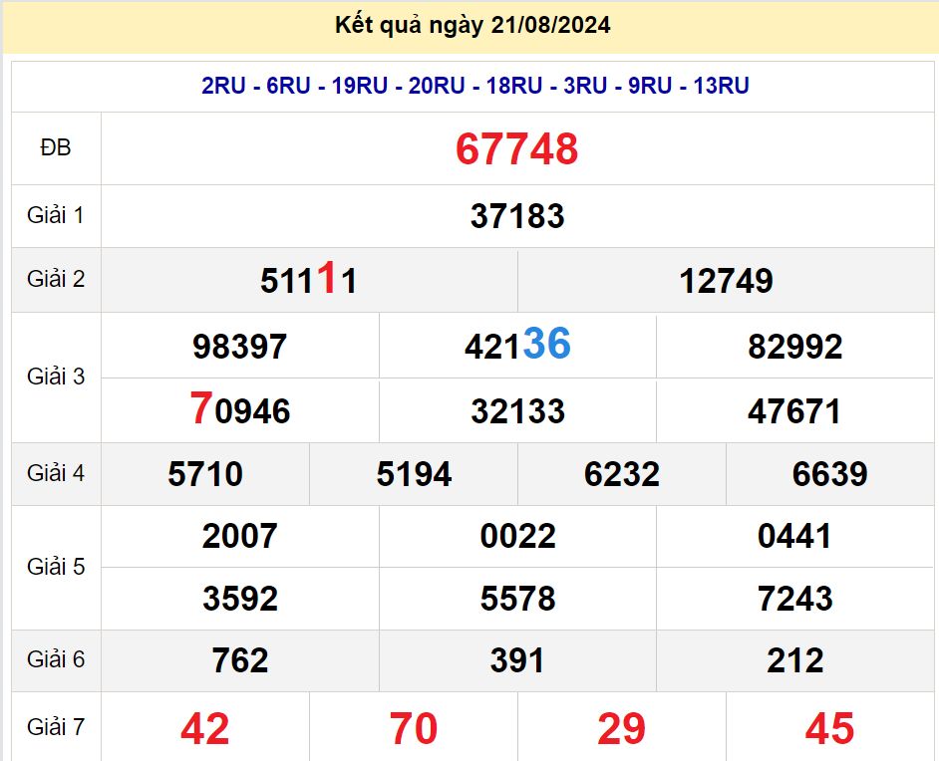Click the ĐB row label

tap(56, 148)
